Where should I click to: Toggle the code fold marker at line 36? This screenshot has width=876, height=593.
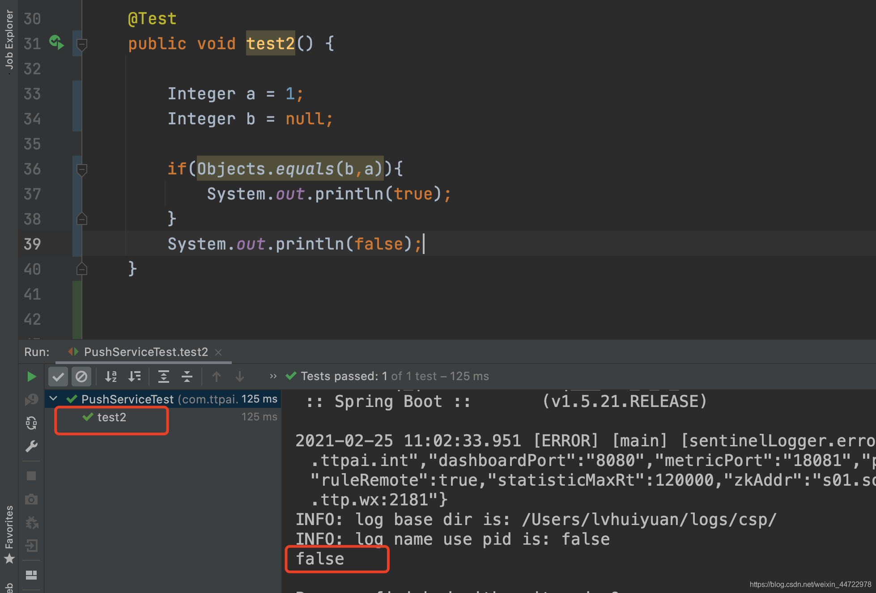click(x=81, y=170)
